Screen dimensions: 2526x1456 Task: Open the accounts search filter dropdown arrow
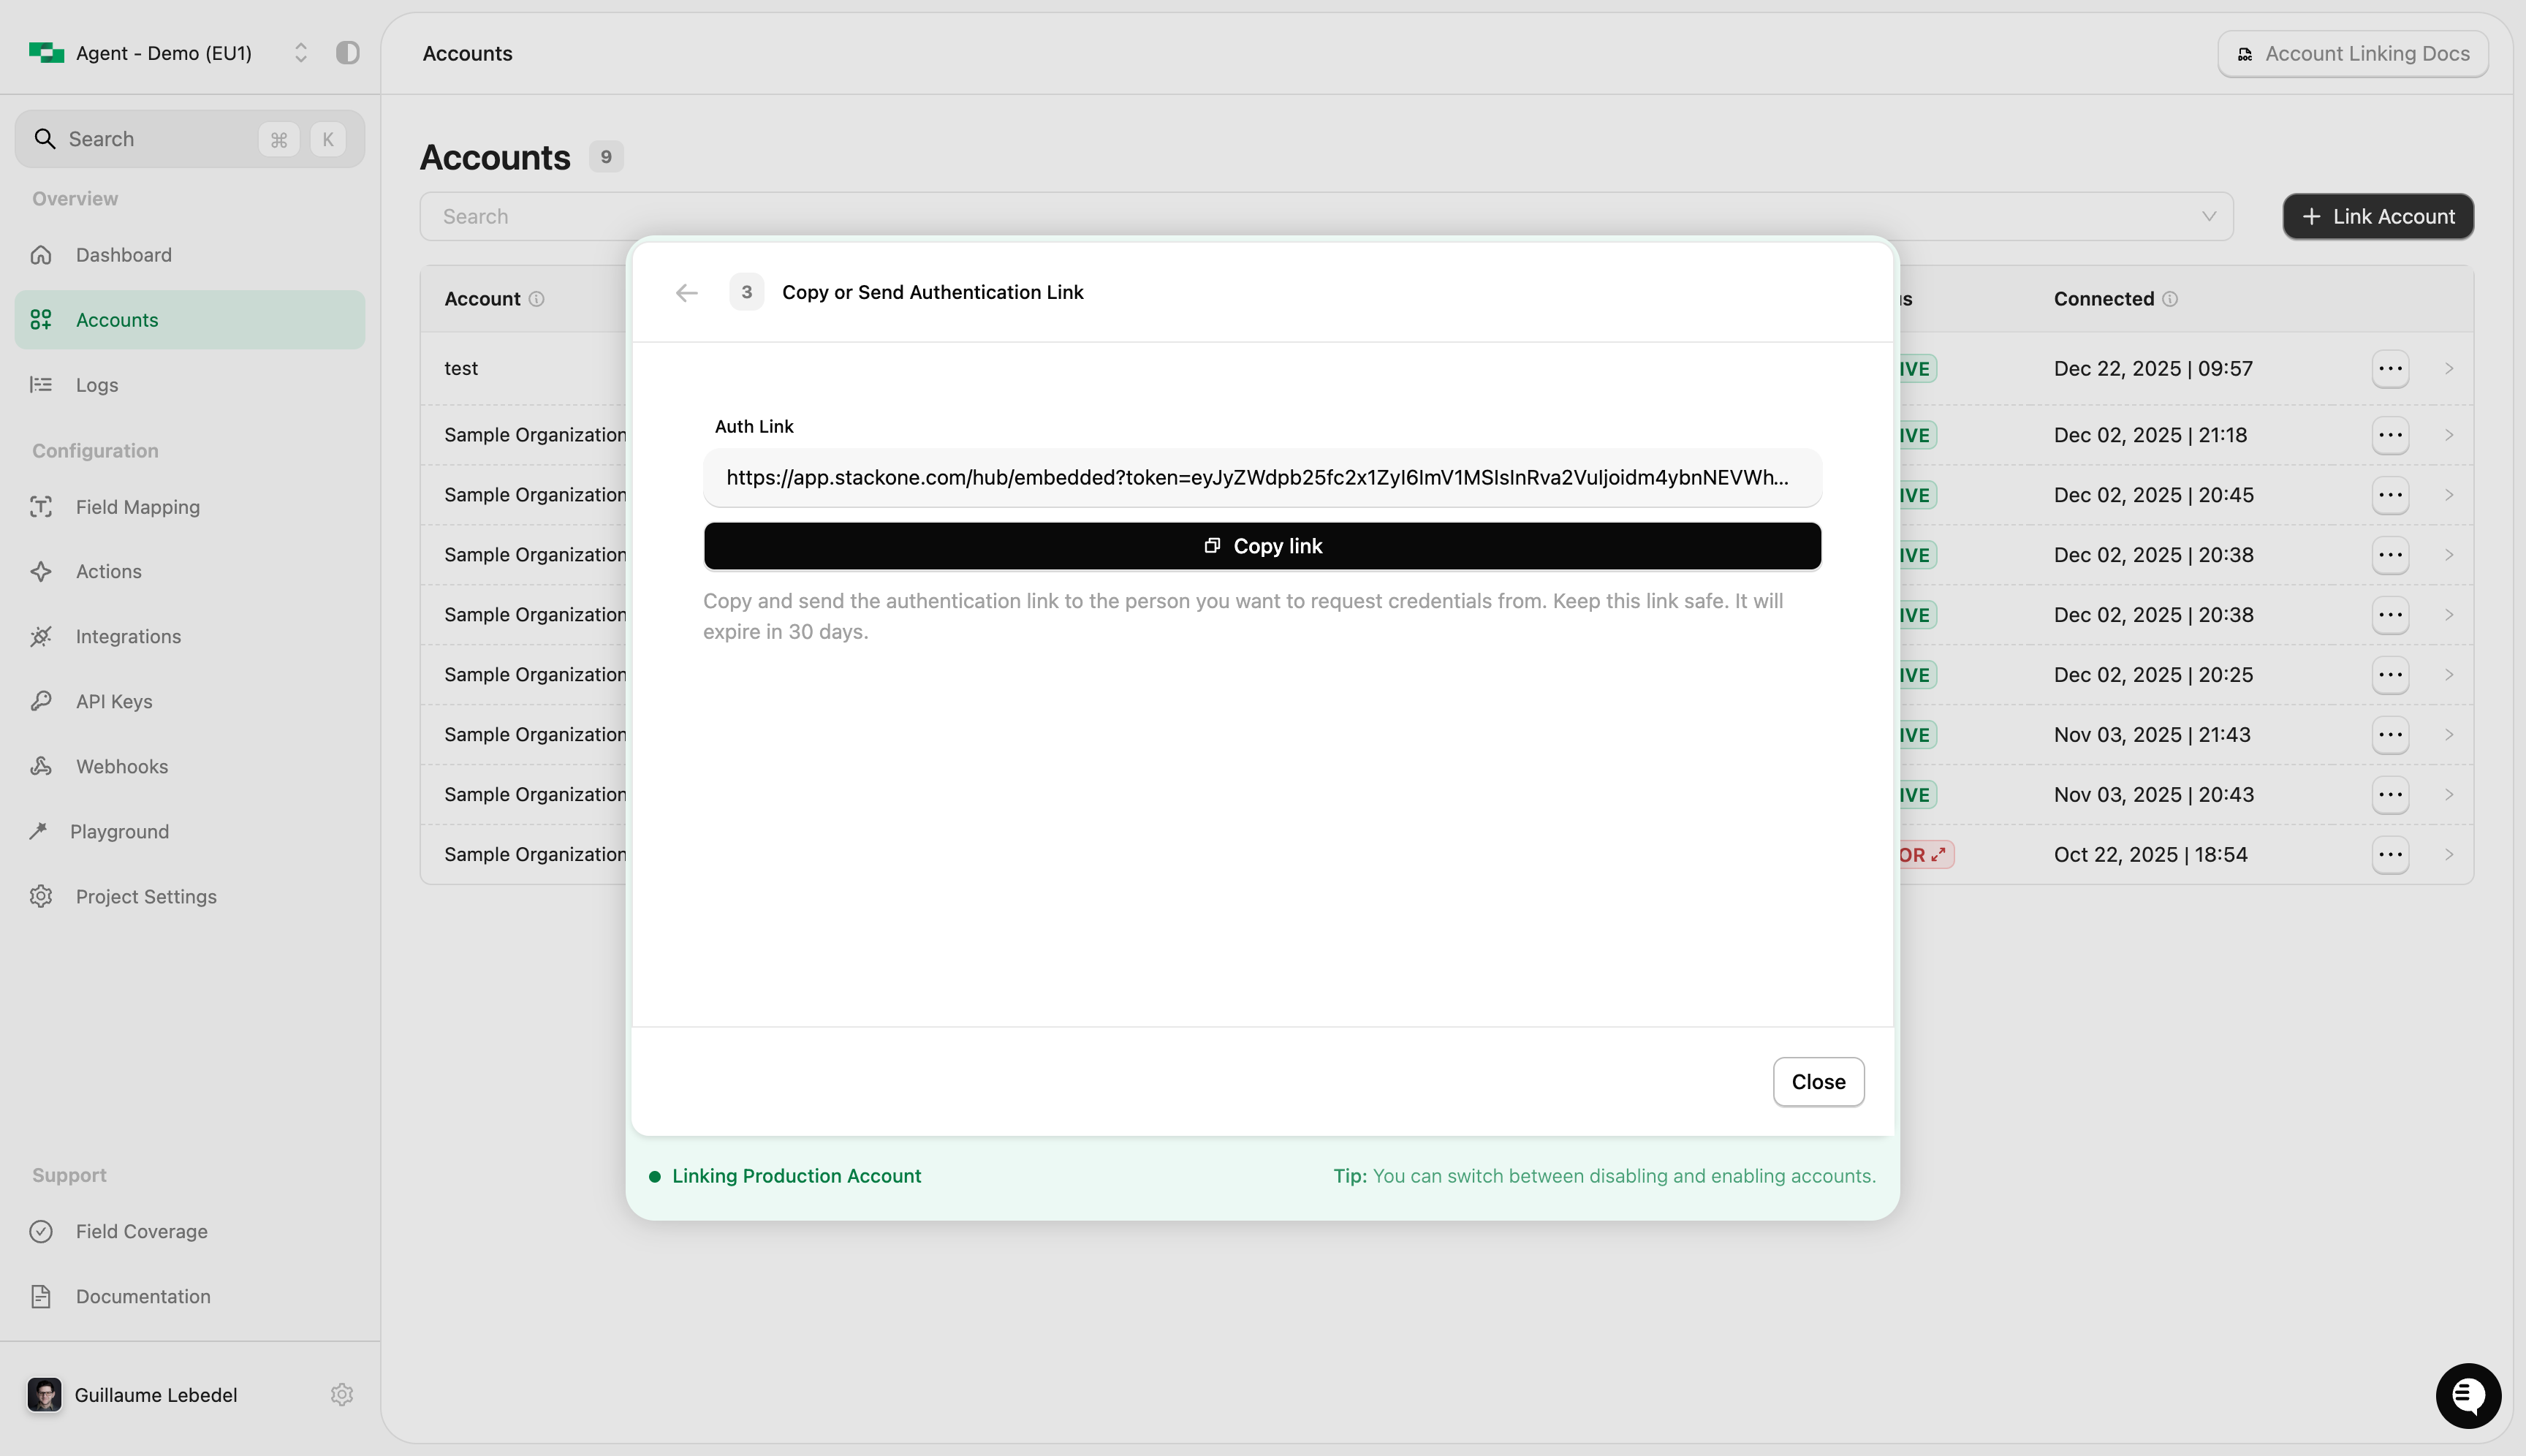tap(2209, 216)
